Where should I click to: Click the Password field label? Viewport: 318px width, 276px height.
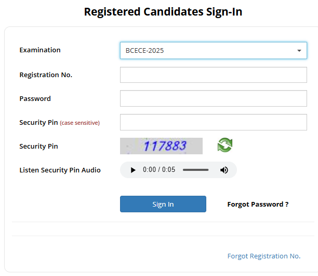(35, 98)
